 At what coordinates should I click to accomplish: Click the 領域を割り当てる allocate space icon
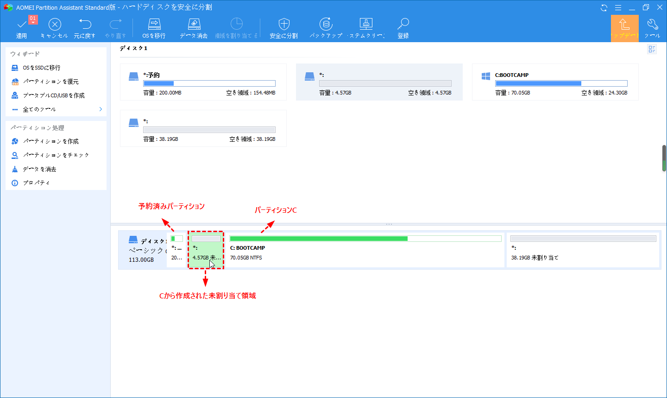point(237,24)
